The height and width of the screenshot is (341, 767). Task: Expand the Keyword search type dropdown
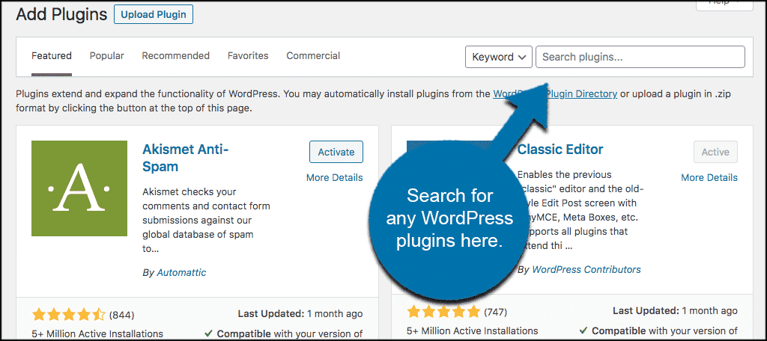(x=498, y=57)
